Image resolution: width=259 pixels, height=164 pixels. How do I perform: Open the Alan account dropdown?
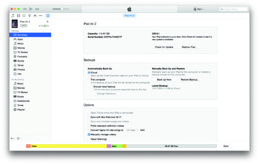click(x=198, y=9)
